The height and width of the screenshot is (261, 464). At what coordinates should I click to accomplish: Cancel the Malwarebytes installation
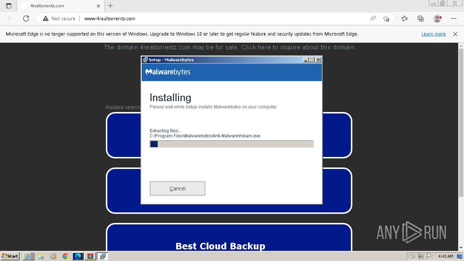pyautogui.click(x=178, y=188)
